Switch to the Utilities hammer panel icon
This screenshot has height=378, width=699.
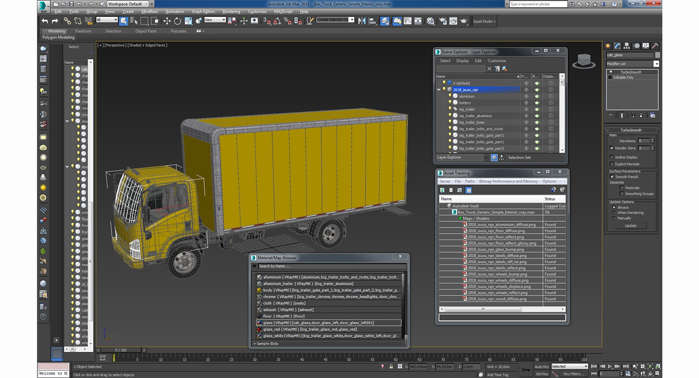coord(655,46)
